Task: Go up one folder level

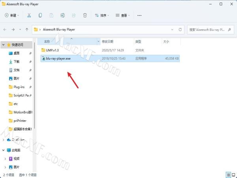Action: pyautogui.click(x=27, y=30)
